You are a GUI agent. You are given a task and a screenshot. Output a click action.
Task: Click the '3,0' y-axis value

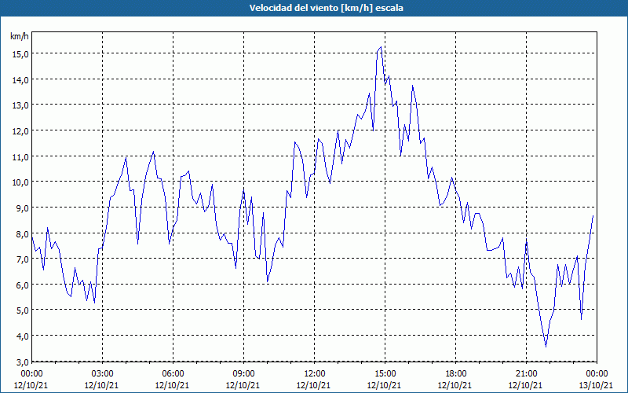22,362
